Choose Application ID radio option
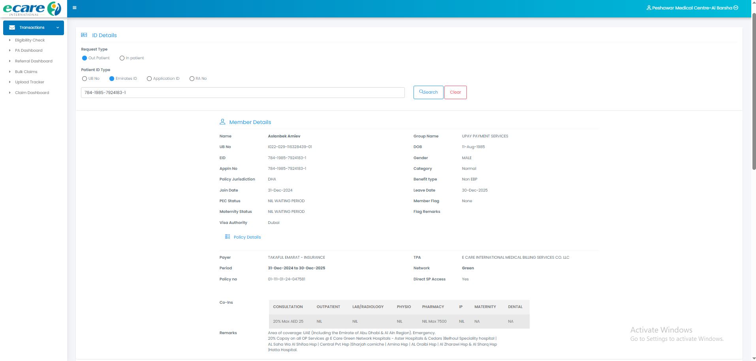Image resolution: width=756 pixels, height=361 pixels. coord(149,79)
